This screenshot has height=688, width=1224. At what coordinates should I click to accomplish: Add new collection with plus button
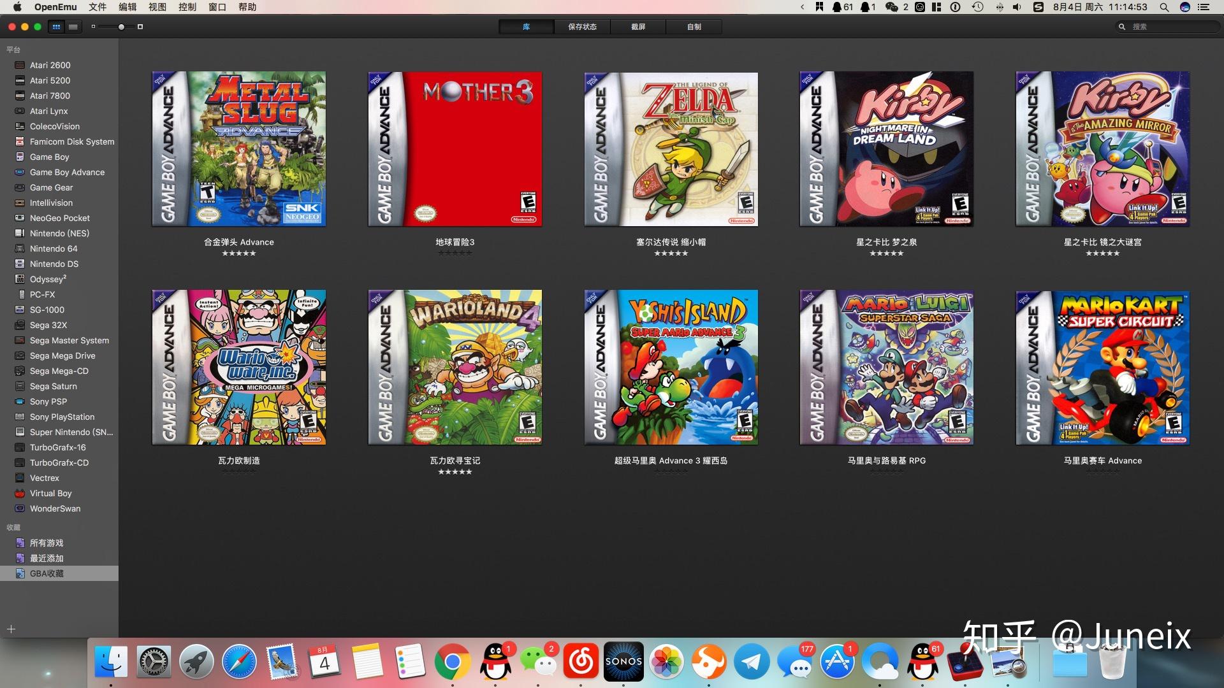pyautogui.click(x=11, y=629)
